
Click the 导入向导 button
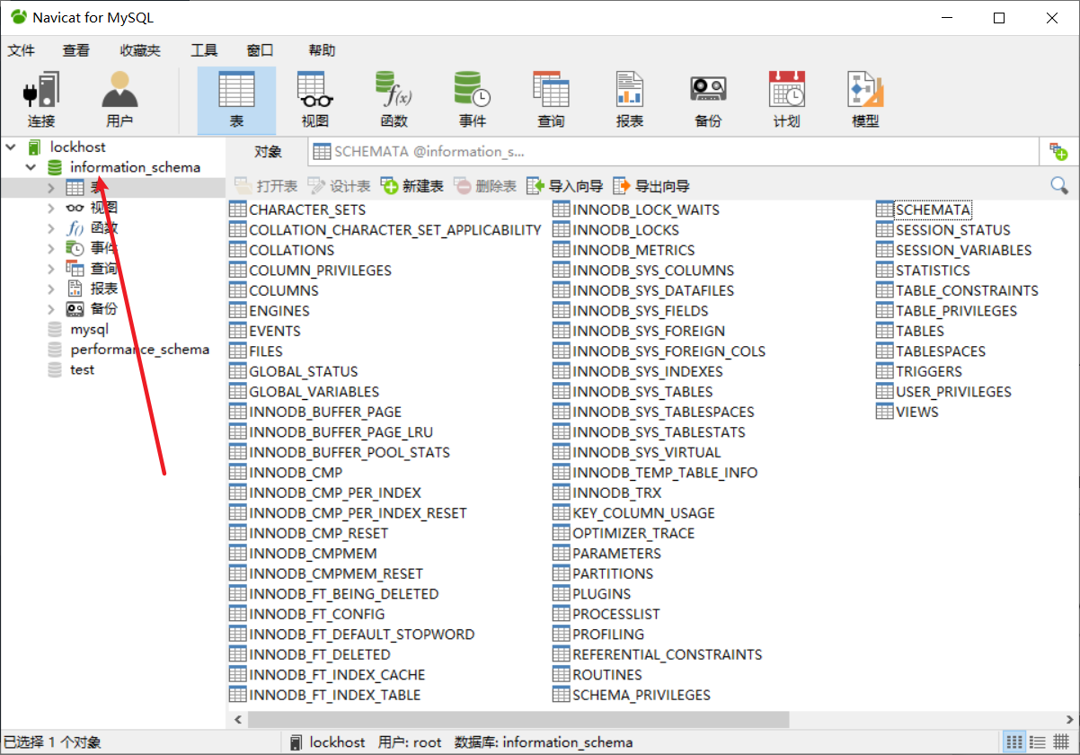(x=565, y=186)
